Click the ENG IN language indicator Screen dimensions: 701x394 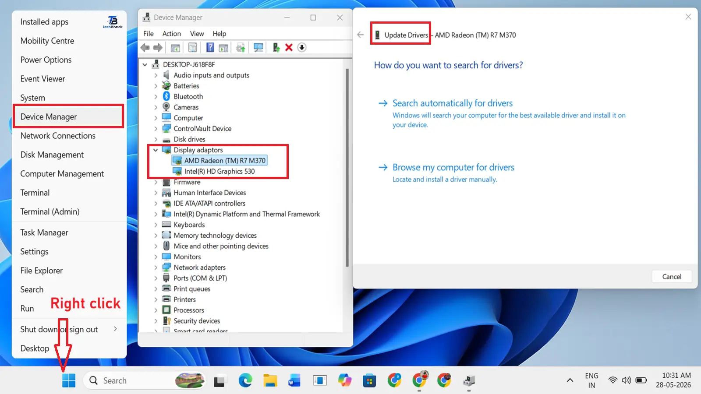tap(591, 380)
